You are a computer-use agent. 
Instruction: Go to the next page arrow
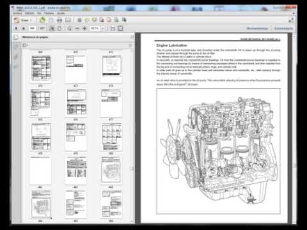[x=24, y=28]
